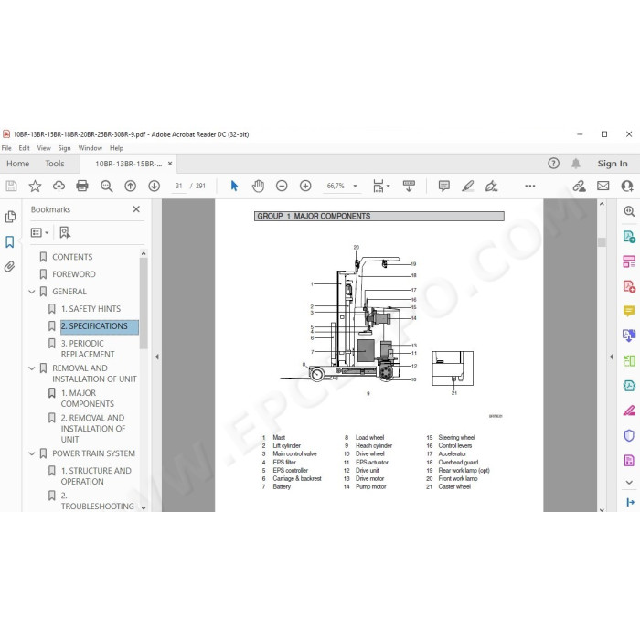Click the document vertical scrollbar thumb
Viewport: 640px width, 640px height.
tap(602, 242)
